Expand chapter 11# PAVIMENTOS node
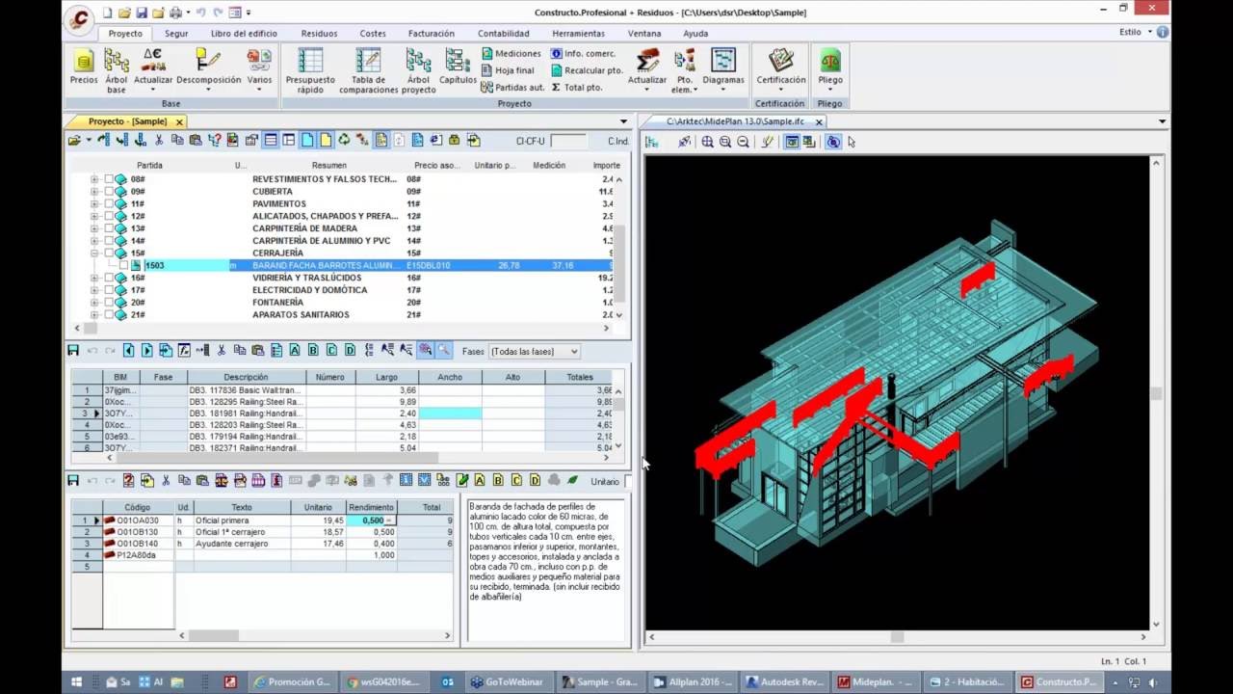The width and height of the screenshot is (1233, 694). (x=94, y=204)
